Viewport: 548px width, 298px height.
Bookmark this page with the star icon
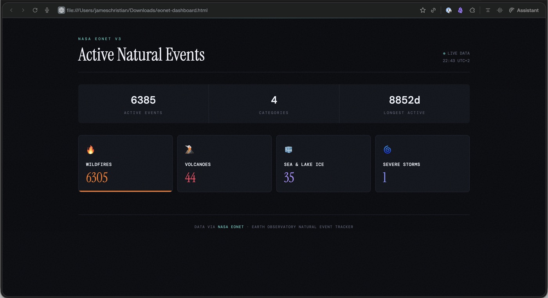423,10
